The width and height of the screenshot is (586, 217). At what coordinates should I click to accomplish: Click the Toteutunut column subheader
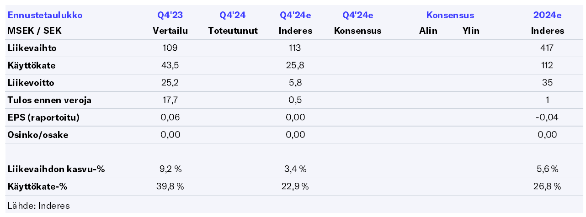coord(233,31)
